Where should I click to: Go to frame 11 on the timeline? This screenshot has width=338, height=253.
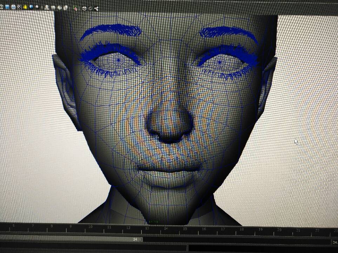click(109, 227)
